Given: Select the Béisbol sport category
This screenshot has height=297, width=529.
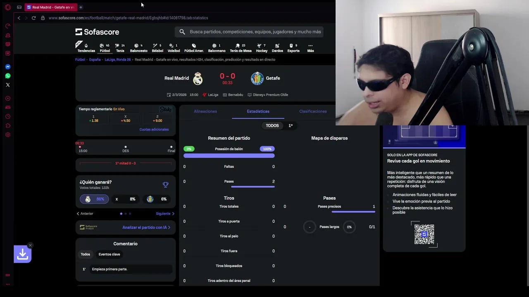Looking at the screenshot, I should (157, 48).
